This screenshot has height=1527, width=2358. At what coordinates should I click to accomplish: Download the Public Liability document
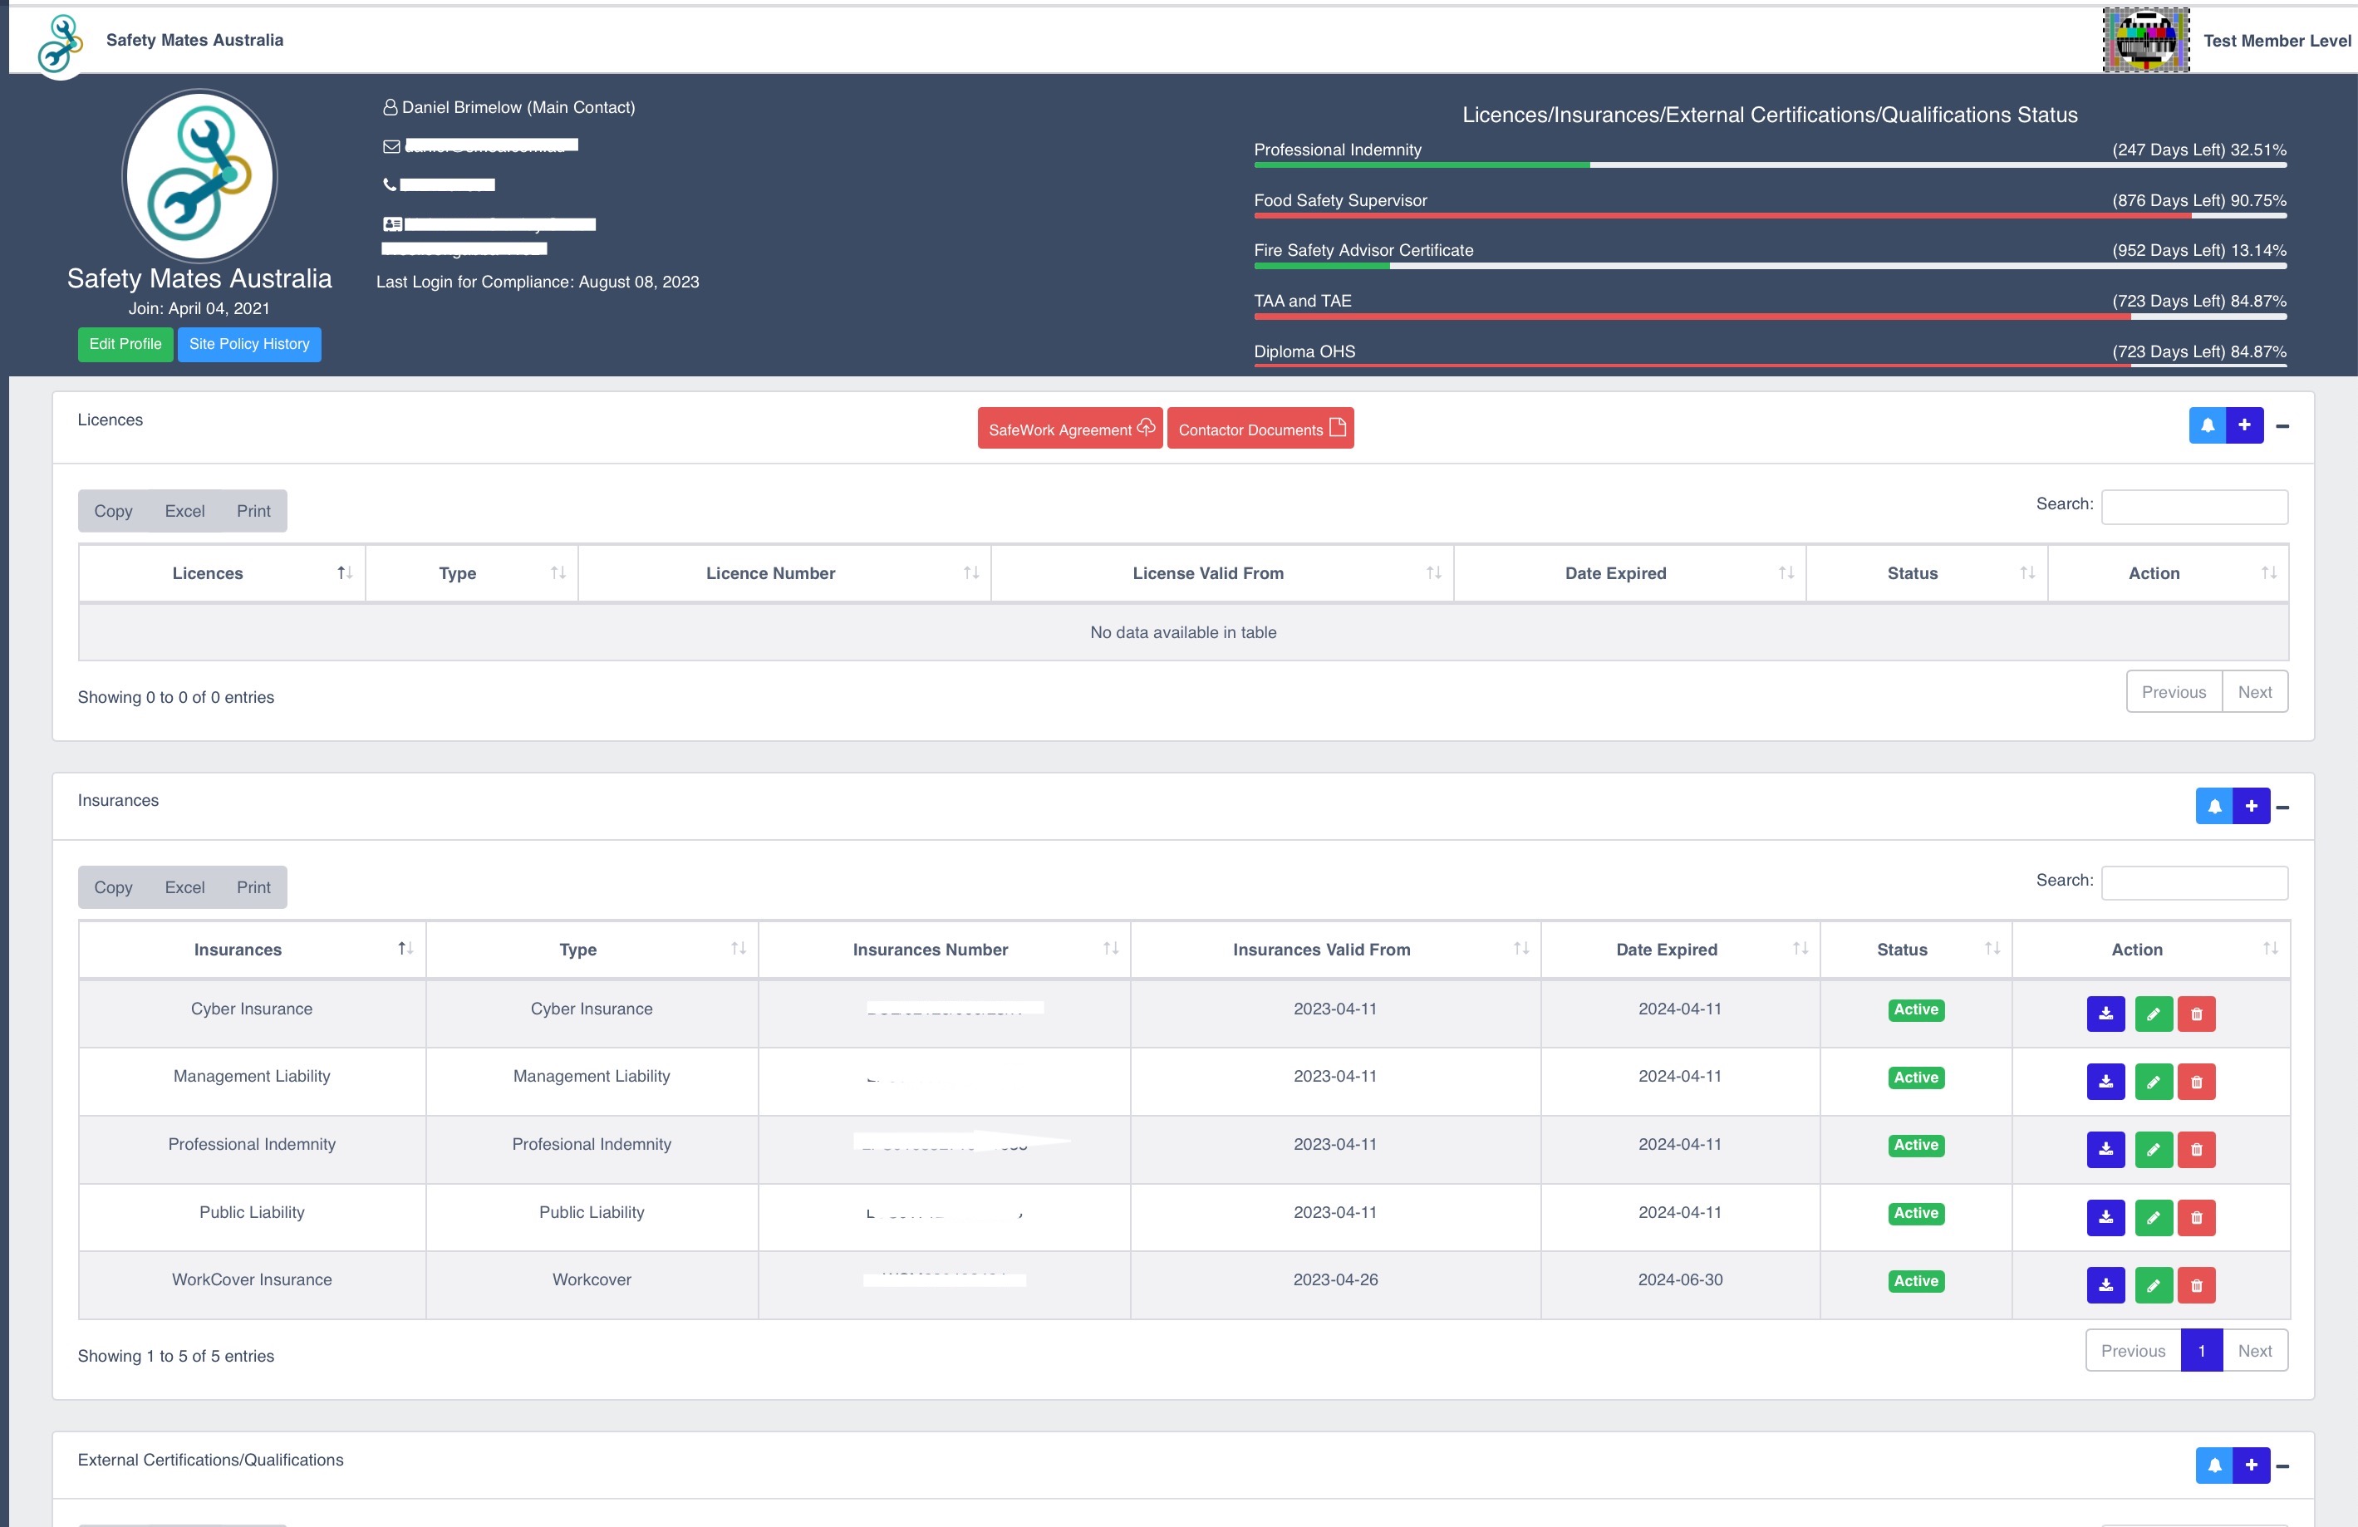pyautogui.click(x=2105, y=1218)
